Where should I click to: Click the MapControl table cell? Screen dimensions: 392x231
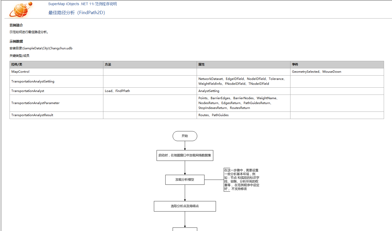56,72
